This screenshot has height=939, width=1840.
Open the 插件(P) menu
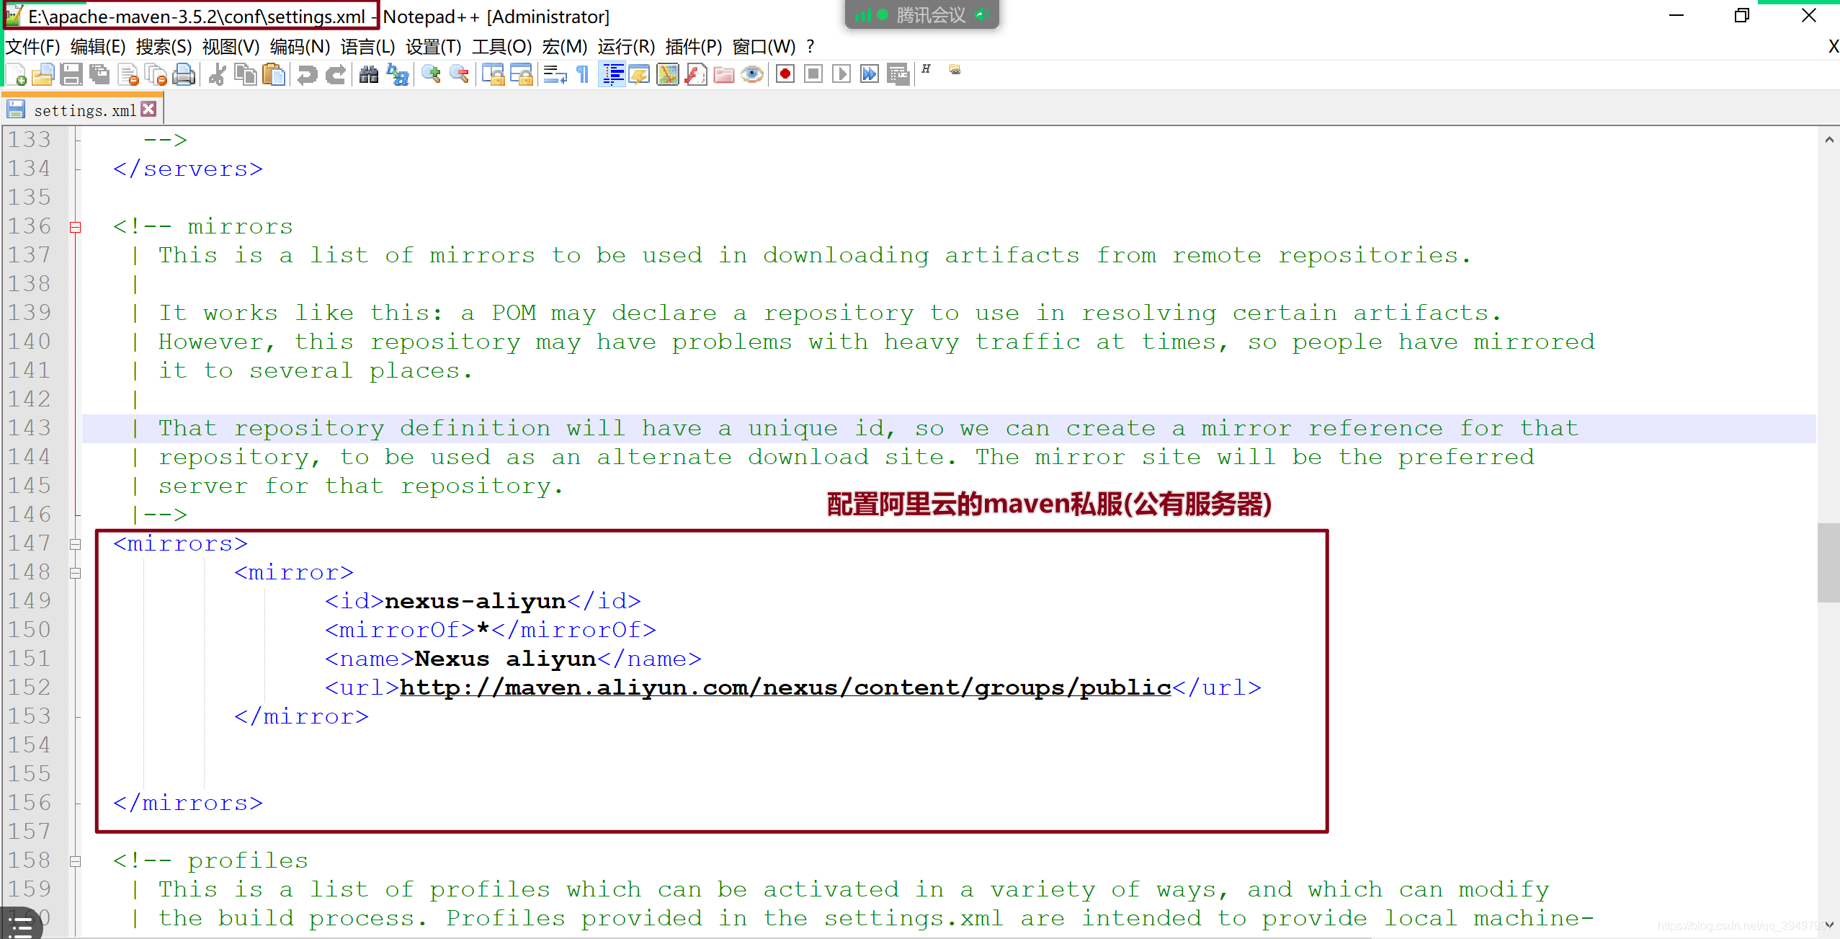(x=693, y=47)
